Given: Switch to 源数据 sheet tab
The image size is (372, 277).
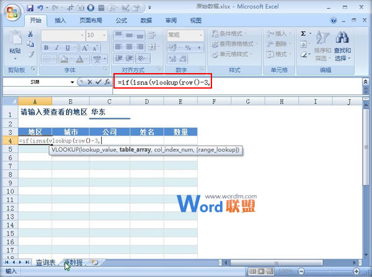Looking at the screenshot, I should pyautogui.click(x=73, y=263).
